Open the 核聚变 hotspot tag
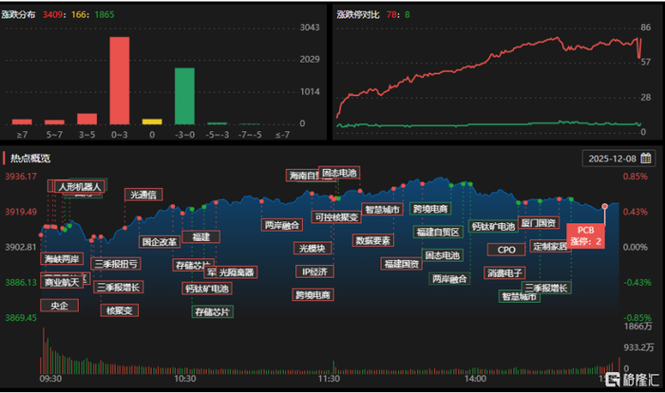The height and width of the screenshot is (393, 665). [119, 310]
